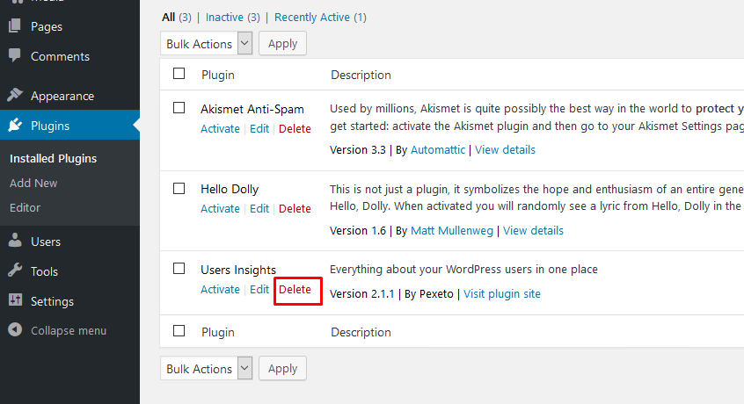This screenshot has width=744, height=404.
Task: Open the top Bulk Actions dropdown
Action: [207, 44]
